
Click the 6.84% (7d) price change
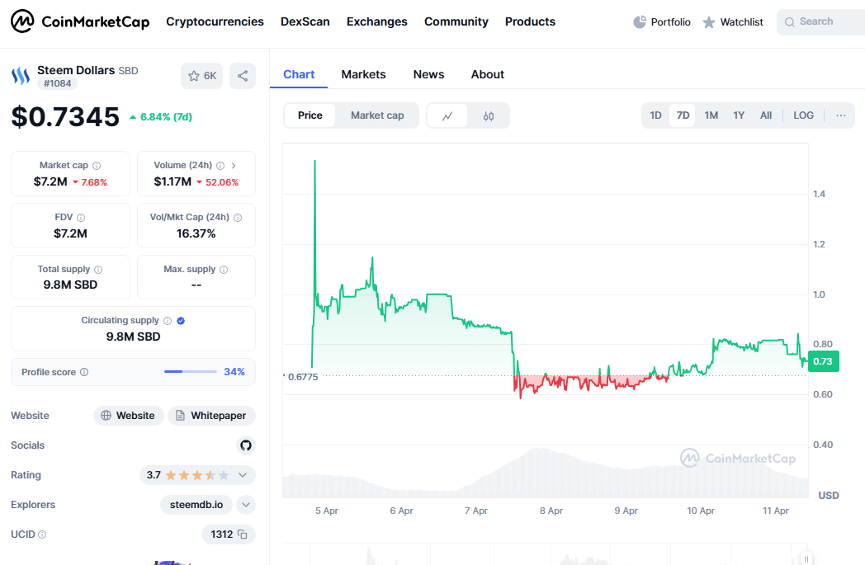pyautogui.click(x=161, y=117)
